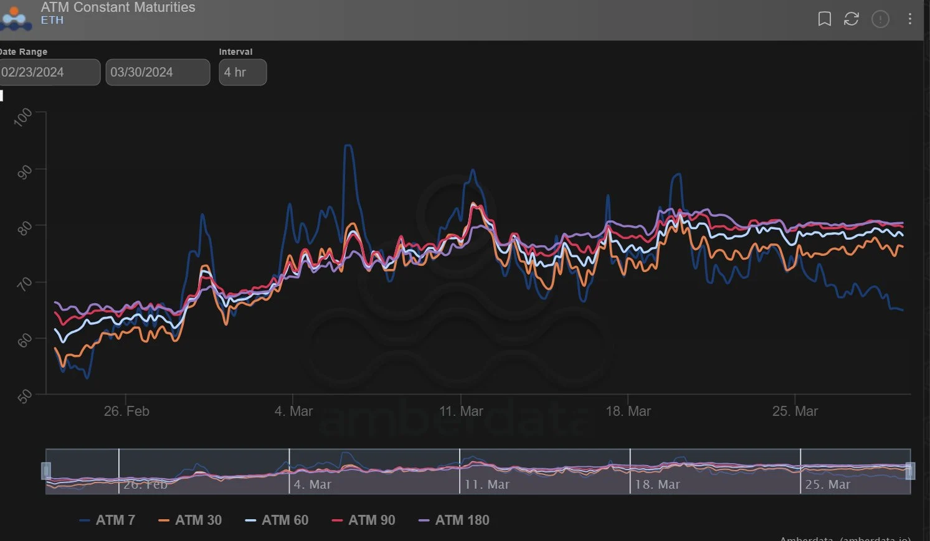
Task: Click the 80 y-axis label
Action: coord(24,228)
